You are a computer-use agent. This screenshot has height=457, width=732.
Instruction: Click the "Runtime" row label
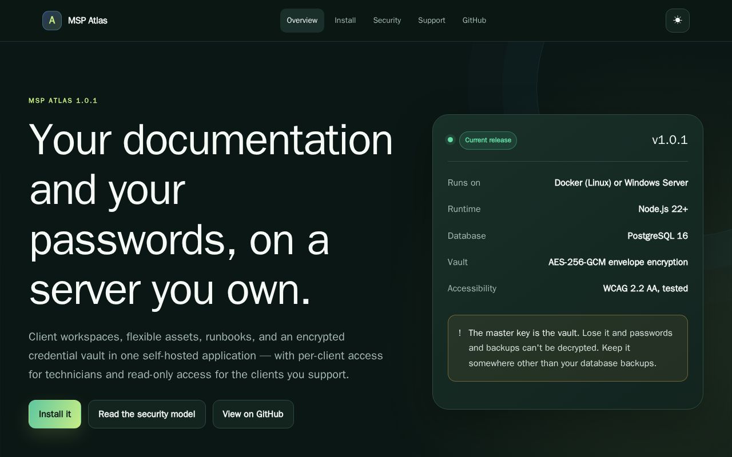click(x=464, y=209)
